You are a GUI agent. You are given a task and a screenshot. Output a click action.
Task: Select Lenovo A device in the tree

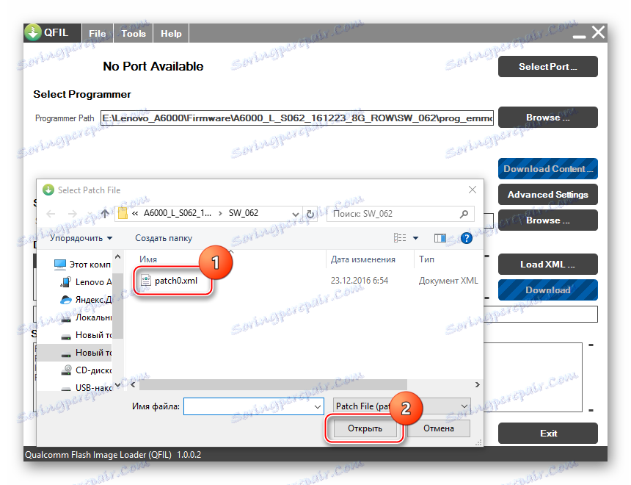click(x=85, y=282)
